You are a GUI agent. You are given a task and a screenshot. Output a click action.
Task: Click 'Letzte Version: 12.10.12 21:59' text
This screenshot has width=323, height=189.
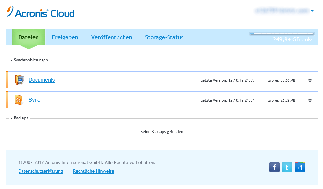(x=228, y=80)
